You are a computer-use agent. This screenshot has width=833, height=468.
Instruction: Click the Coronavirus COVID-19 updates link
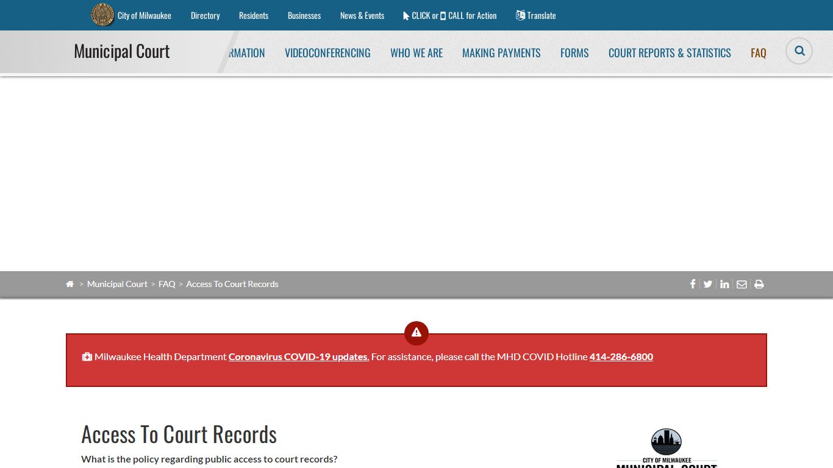click(299, 356)
